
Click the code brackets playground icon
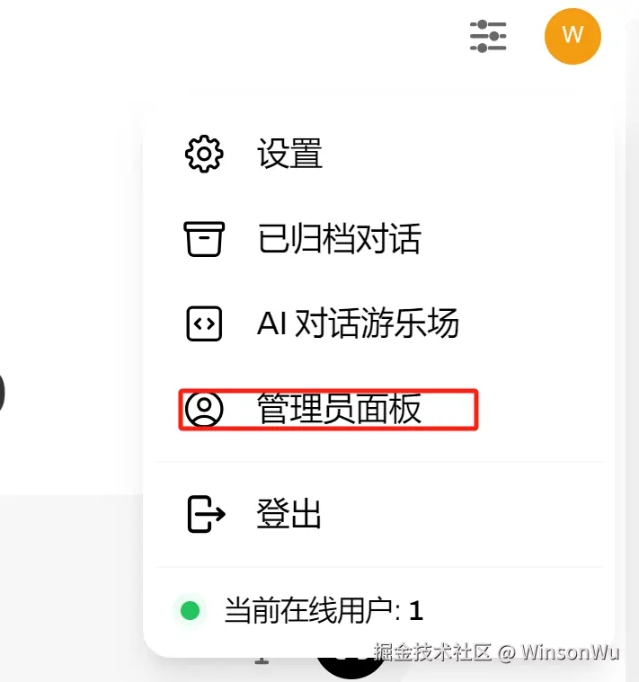click(x=204, y=323)
